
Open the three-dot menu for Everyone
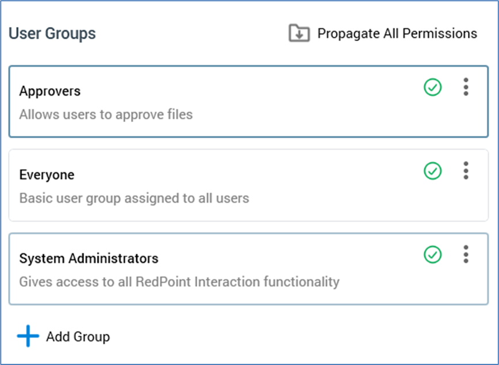[x=466, y=170]
